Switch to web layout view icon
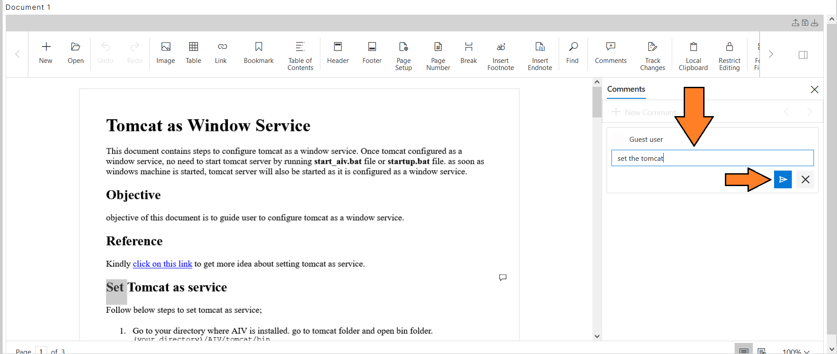The height and width of the screenshot is (354, 837). click(762, 351)
